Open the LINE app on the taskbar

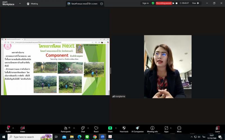click(x=87, y=137)
